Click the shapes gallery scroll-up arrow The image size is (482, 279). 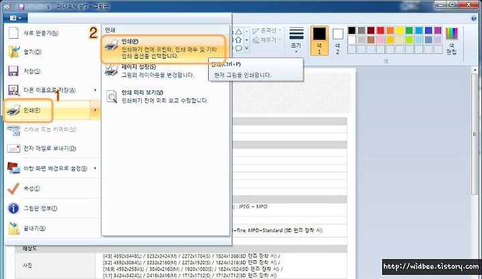coord(246,31)
